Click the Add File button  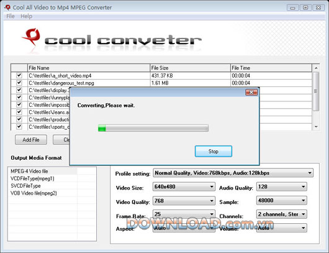(x=31, y=140)
